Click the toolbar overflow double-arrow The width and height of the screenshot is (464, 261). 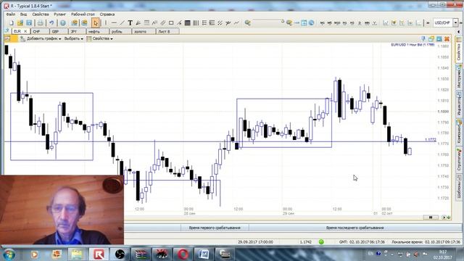[428, 22]
